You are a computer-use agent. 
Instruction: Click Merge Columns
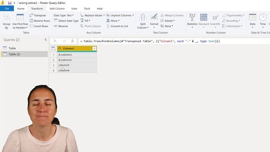tap(172, 15)
